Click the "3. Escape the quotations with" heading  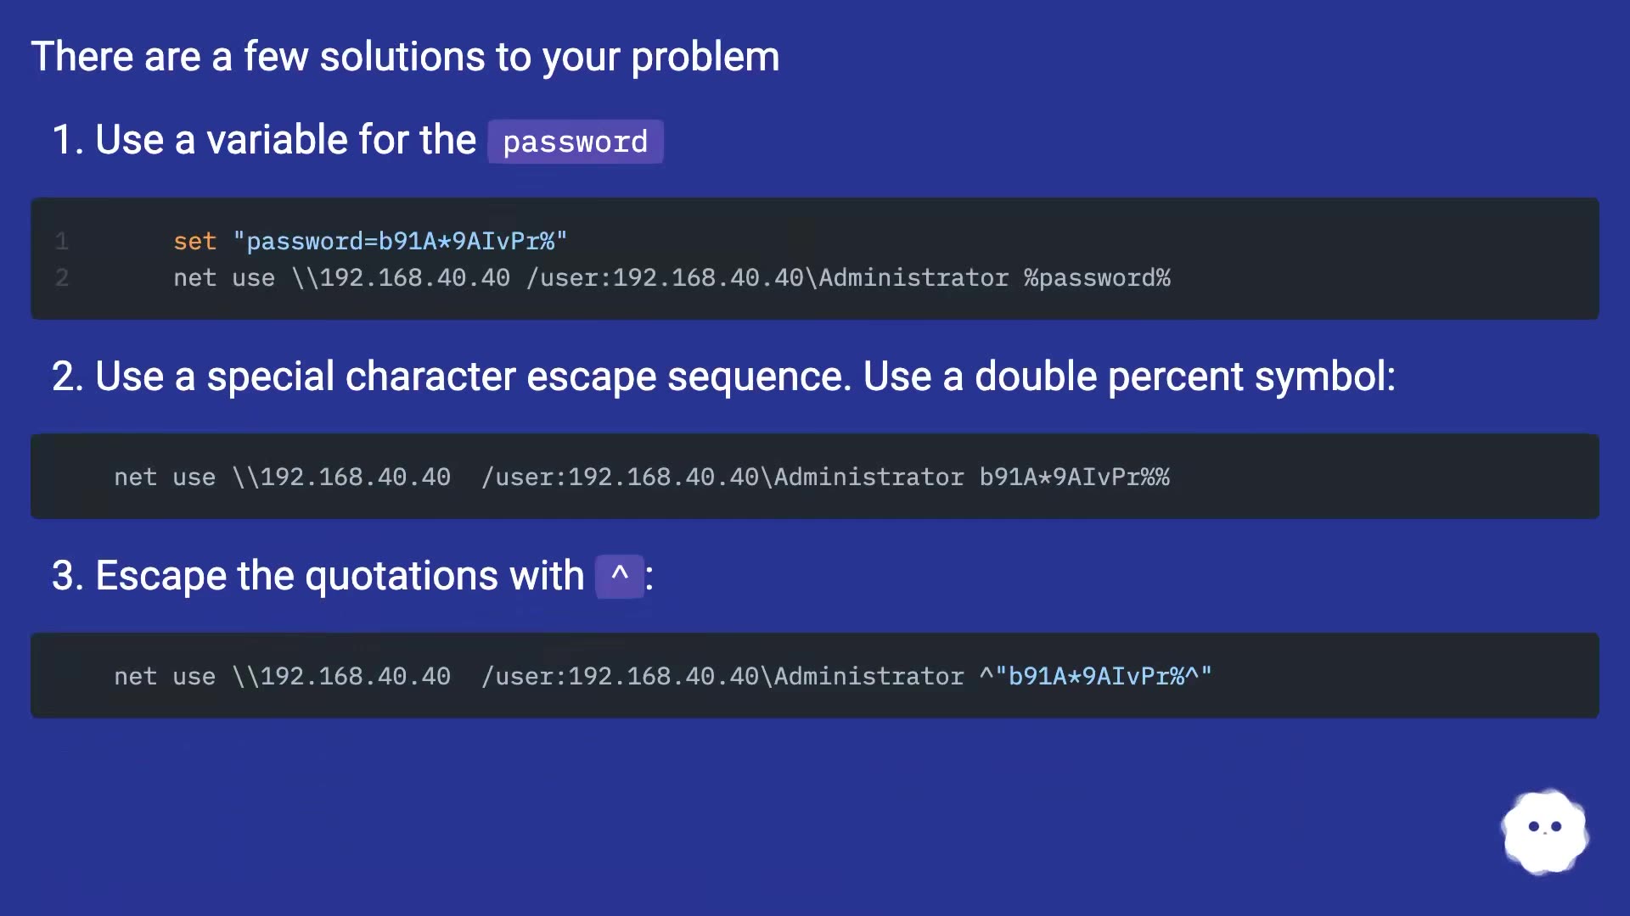[x=318, y=576]
